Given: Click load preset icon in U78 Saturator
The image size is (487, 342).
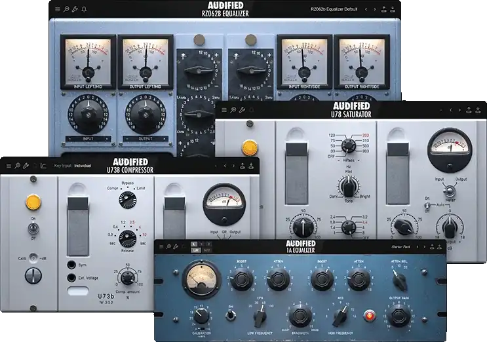Looking at the screenshot, I should [469, 110].
